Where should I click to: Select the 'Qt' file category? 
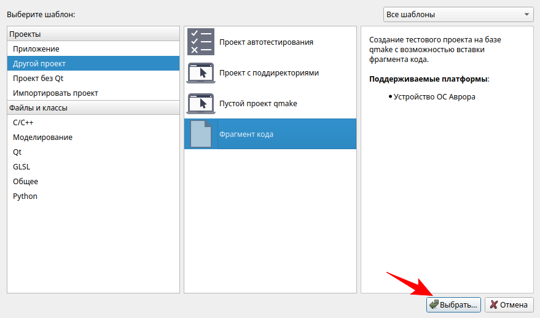click(17, 152)
